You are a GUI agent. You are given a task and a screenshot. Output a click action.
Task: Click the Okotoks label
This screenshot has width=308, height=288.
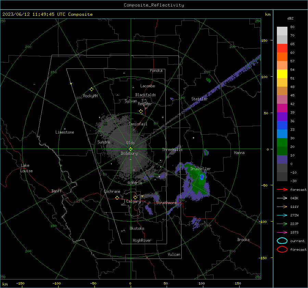click(137, 228)
